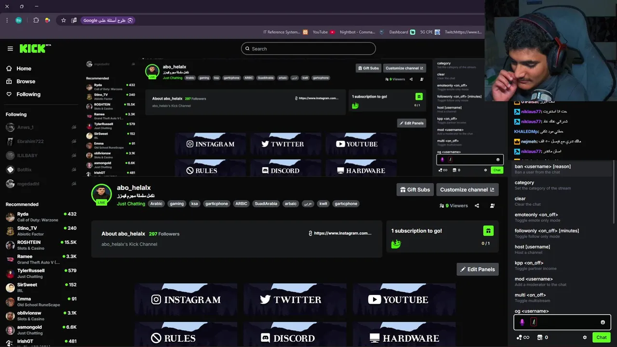This screenshot has width=617, height=347.
Task: Open the IT Reference System bookmark
Action: (285, 32)
